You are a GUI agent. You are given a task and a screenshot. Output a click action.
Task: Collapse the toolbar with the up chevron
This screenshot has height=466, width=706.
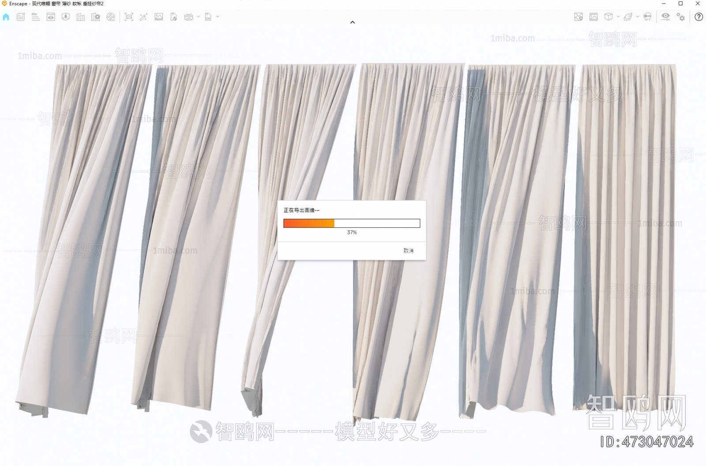(x=353, y=22)
